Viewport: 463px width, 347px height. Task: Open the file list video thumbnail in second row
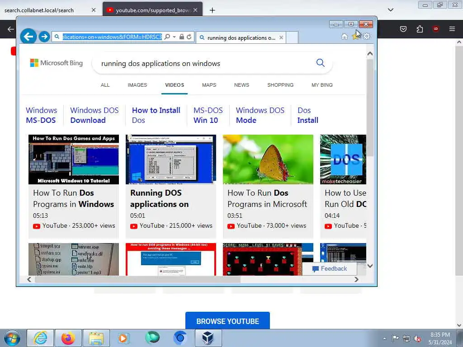[74, 259]
